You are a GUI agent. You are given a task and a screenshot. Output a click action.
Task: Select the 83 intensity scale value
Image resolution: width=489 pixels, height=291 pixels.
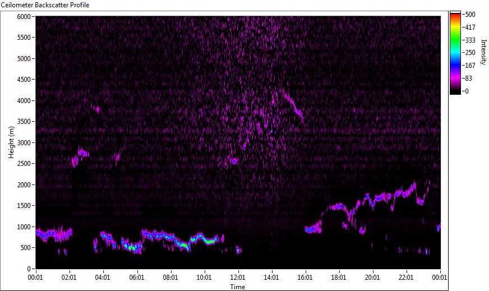pos(468,78)
